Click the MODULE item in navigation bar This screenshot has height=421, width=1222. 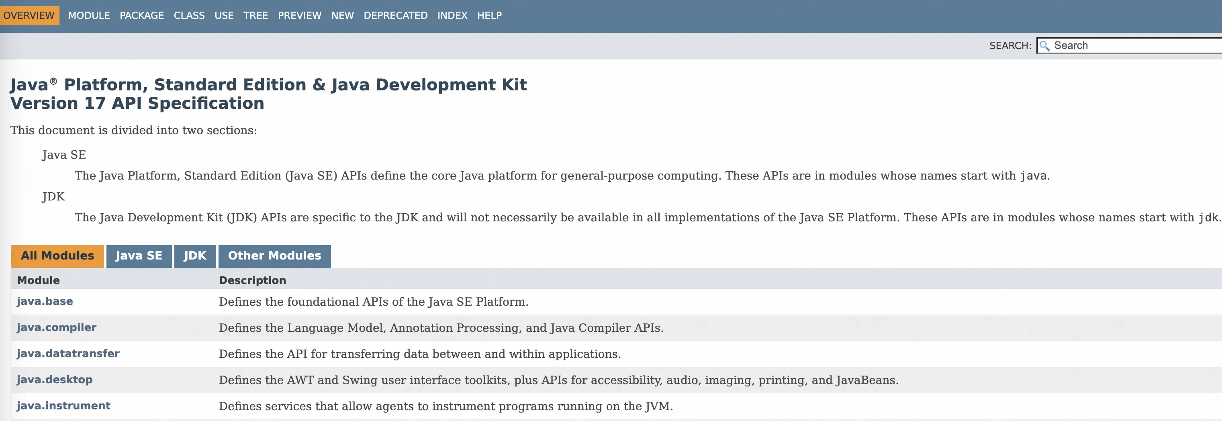click(89, 16)
